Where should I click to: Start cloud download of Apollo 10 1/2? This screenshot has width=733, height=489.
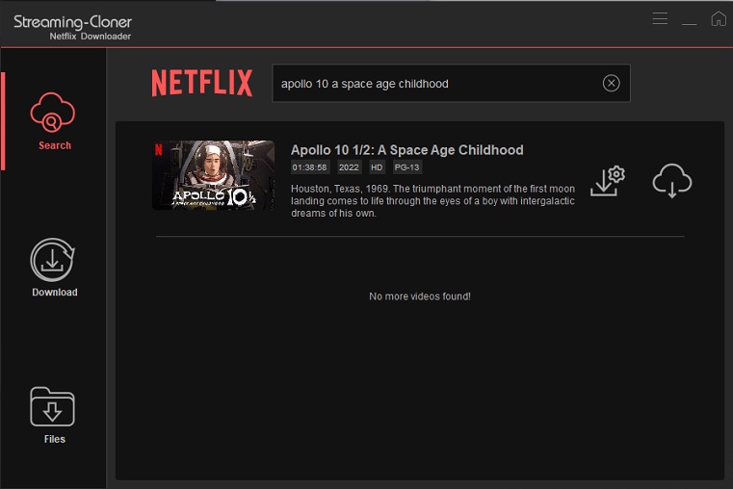pyautogui.click(x=671, y=181)
